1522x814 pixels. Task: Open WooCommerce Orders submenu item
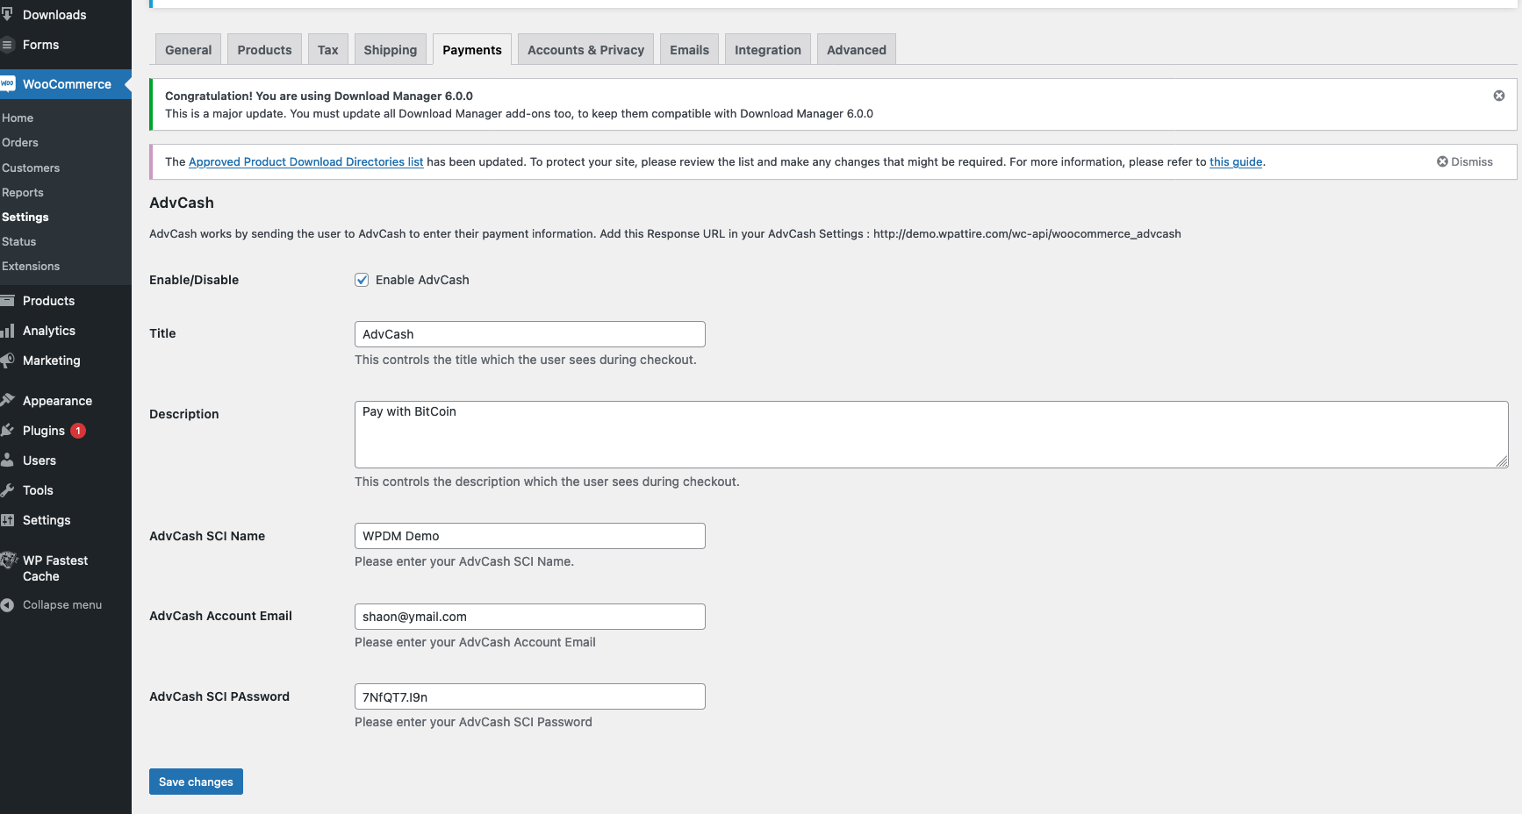point(20,143)
